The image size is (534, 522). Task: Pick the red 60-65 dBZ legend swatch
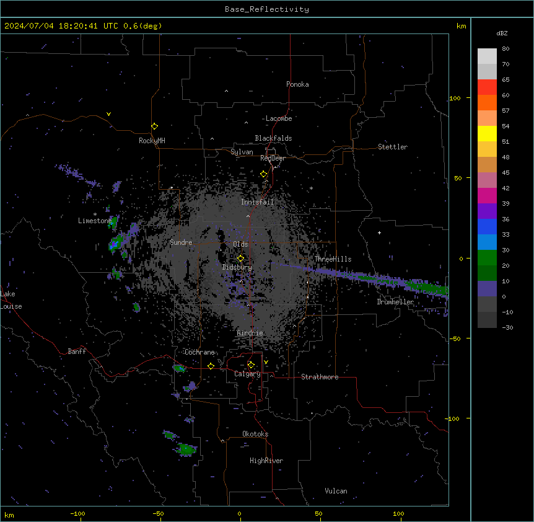coord(487,87)
